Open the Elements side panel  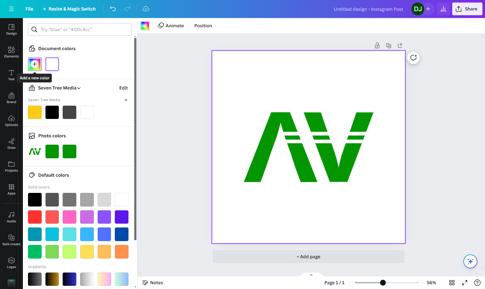tap(11, 52)
